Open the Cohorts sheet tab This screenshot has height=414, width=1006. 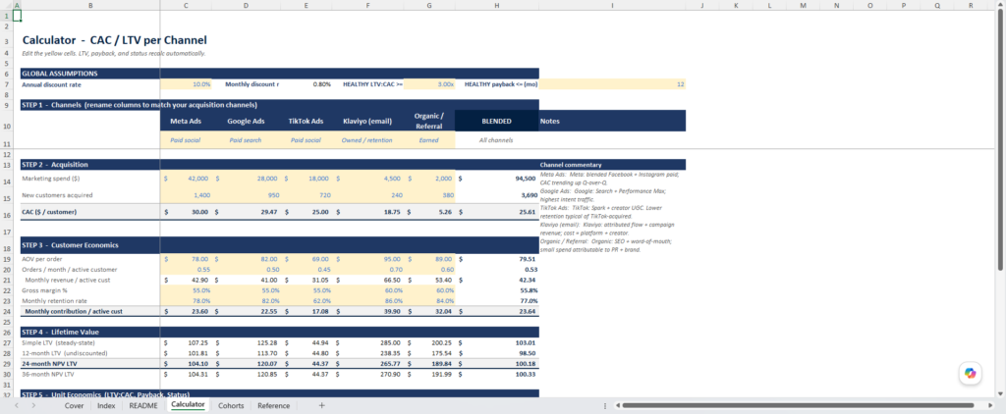click(231, 406)
